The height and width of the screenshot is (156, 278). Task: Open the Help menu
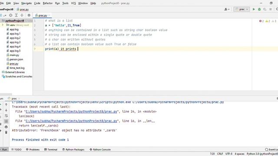click(93, 3)
